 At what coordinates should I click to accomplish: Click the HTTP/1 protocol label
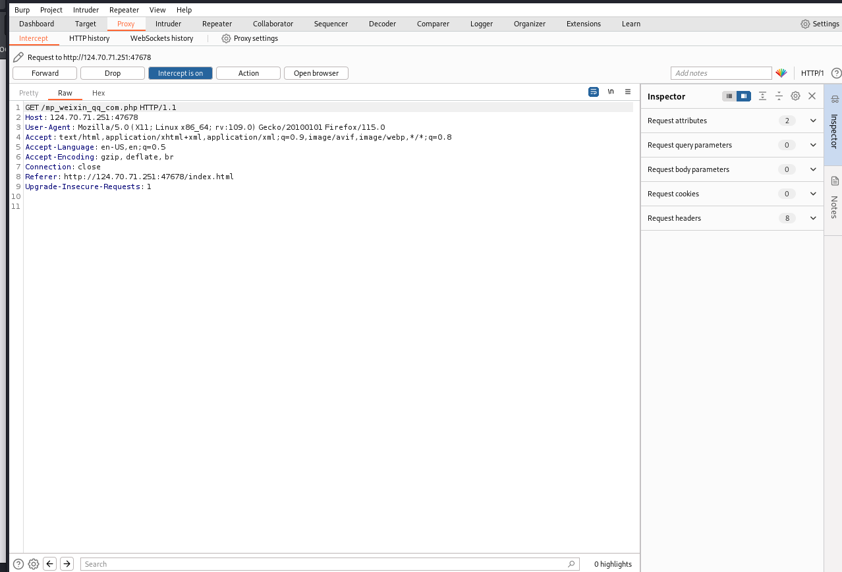coord(812,73)
